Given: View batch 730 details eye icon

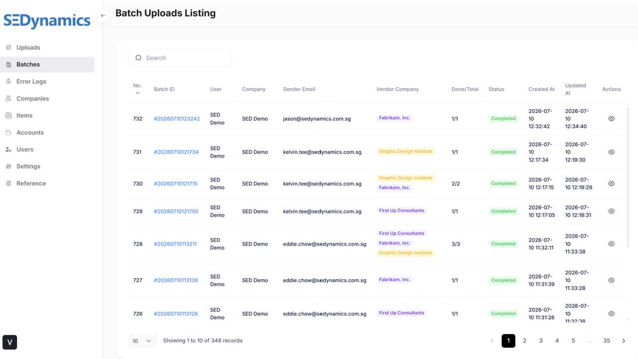Looking at the screenshot, I should point(612,183).
